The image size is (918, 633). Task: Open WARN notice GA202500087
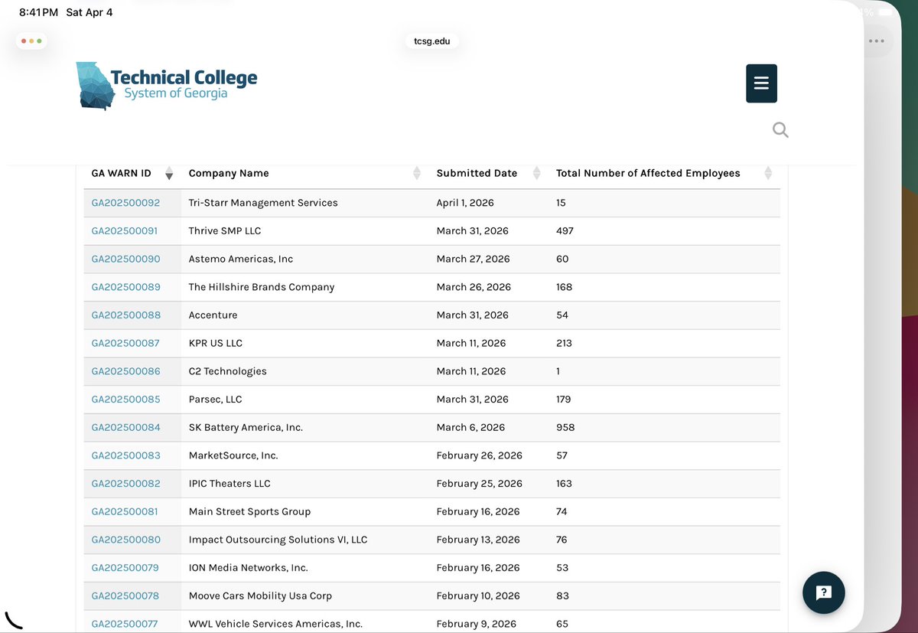point(125,343)
